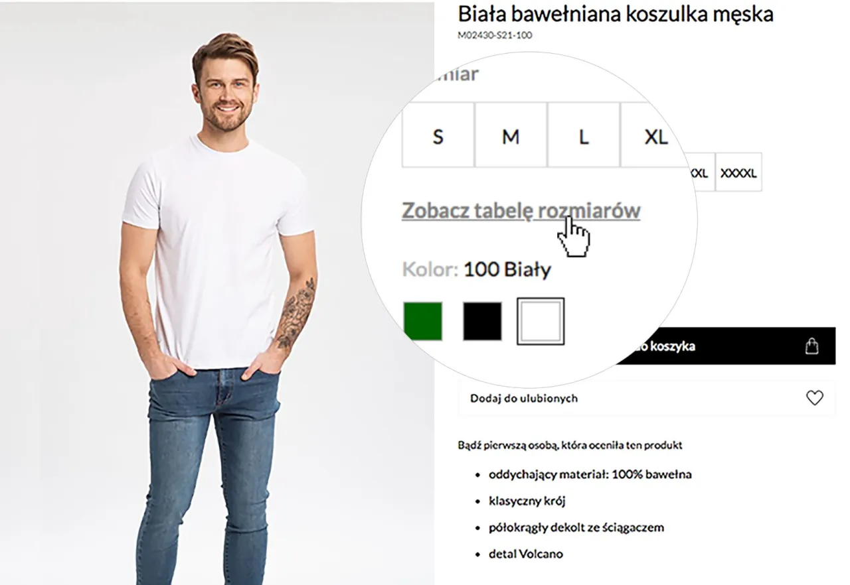
Task: Select size M
Action: (x=510, y=136)
